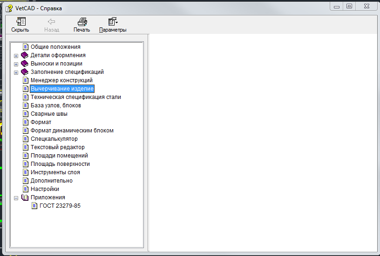Open the Инструменты слоя topic
Image resolution: width=380 pixels, height=256 pixels.
pos(55,172)
